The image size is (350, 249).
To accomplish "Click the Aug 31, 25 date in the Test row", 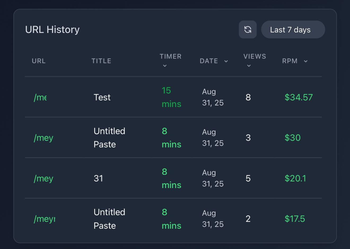I will coord(213,97).
